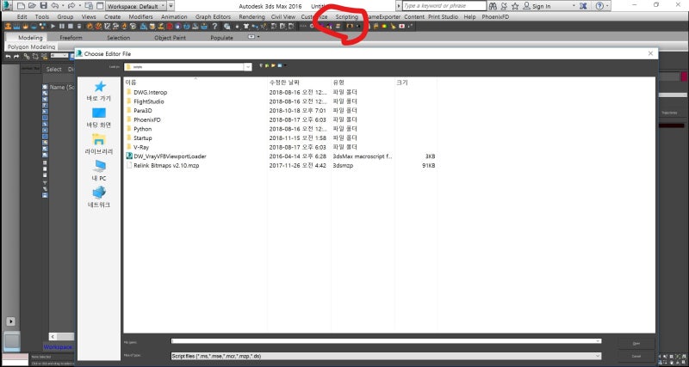689x367 pixels.
Task: Click the Open button in dialog
Action: [x=636, y=344]
